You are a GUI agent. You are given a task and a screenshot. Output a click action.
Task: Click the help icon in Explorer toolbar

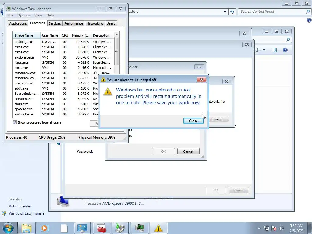[x=285, y=50]
